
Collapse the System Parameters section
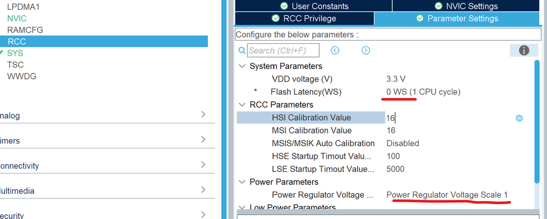click(x=241, y=66)
